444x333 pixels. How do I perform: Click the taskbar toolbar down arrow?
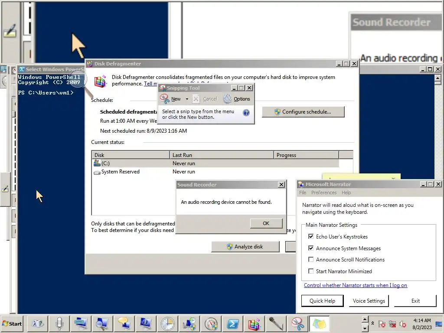365,328
